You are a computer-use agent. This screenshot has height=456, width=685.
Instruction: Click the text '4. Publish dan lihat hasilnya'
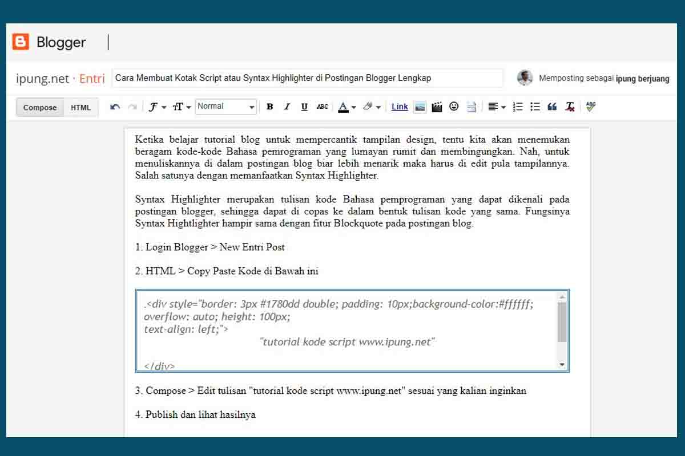coord(195,415)
